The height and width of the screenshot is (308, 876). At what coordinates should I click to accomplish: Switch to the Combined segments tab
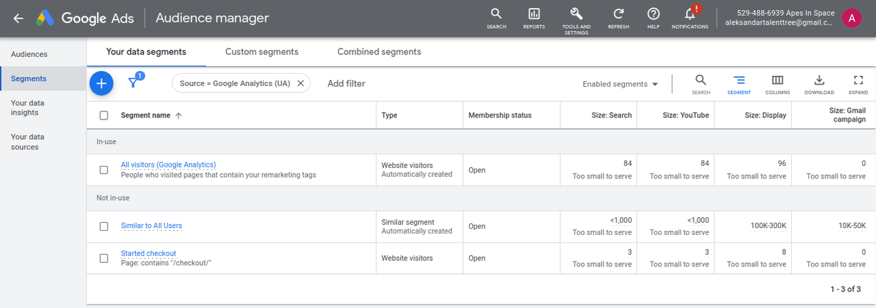(379, 52)
